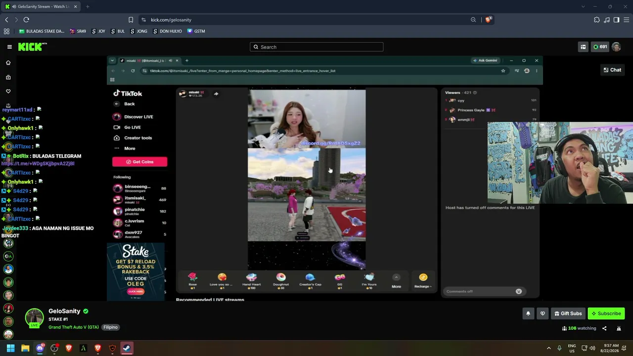Open File Explorer from the taskbar
This screenshot has height=356, width=633.
[x=25, y=348]
